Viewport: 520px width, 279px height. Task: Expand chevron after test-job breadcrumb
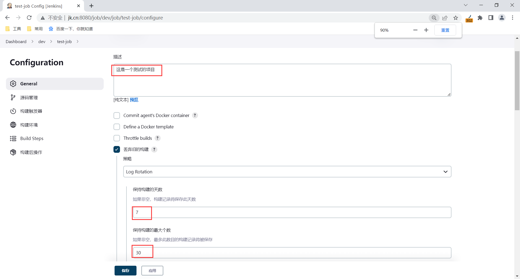[77, 41]
